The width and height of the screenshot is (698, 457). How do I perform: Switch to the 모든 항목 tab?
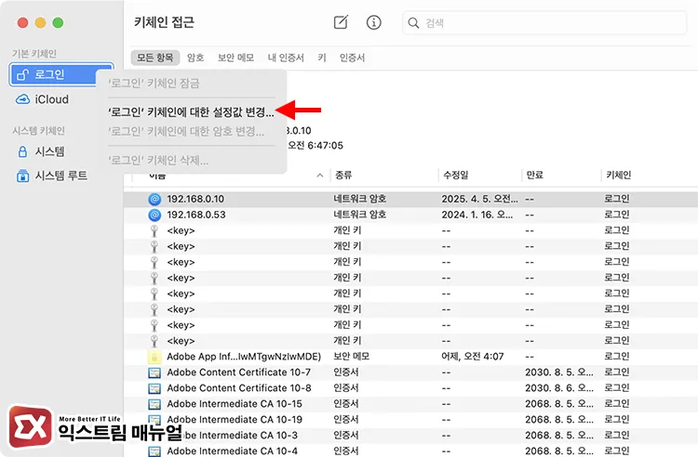(x=154, y=58)
